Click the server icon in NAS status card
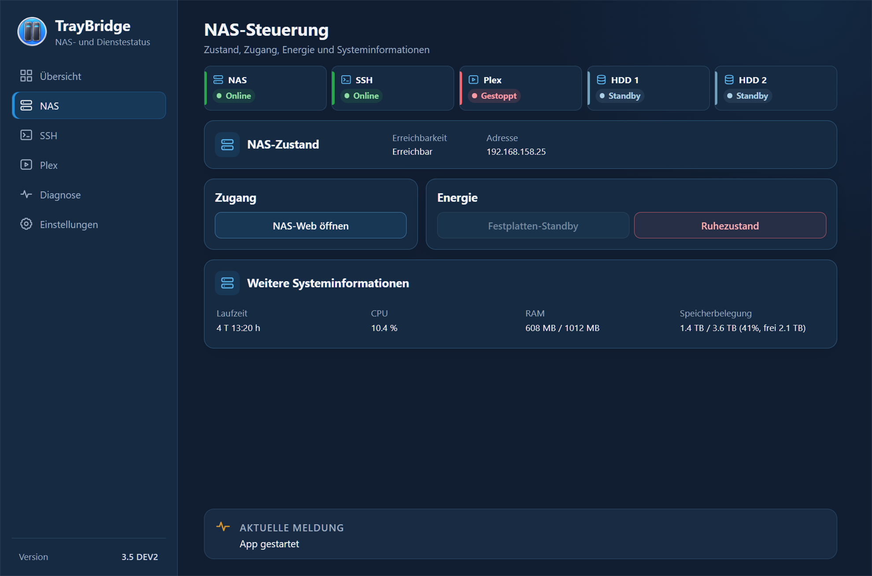This screenshot has width=872, height=576. pyautogui.click(x=218, y=80)
